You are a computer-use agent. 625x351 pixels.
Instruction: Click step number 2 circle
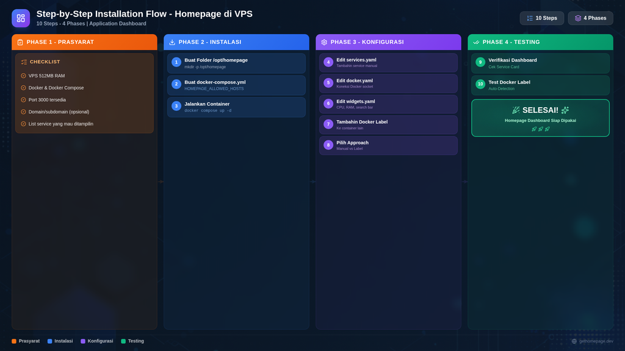[176, 84]
